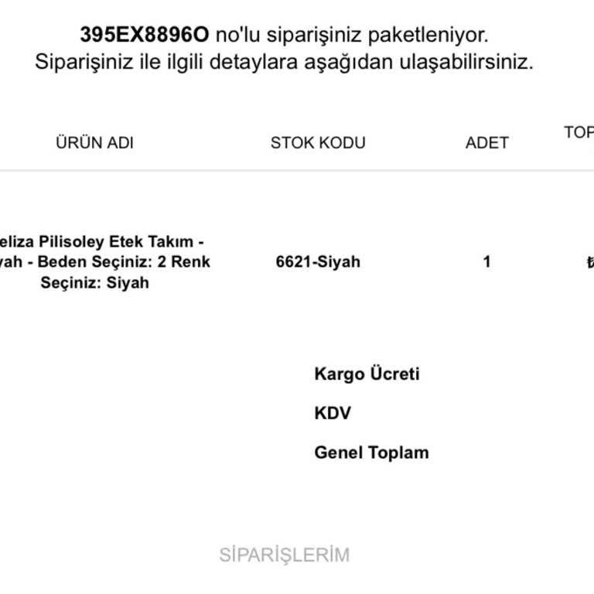This screenshot has height=594, width=594.
Task: Select the STOK KODU column header
Action: 318,142
